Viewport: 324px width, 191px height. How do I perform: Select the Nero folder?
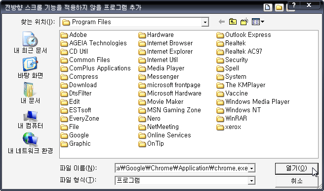149,119
